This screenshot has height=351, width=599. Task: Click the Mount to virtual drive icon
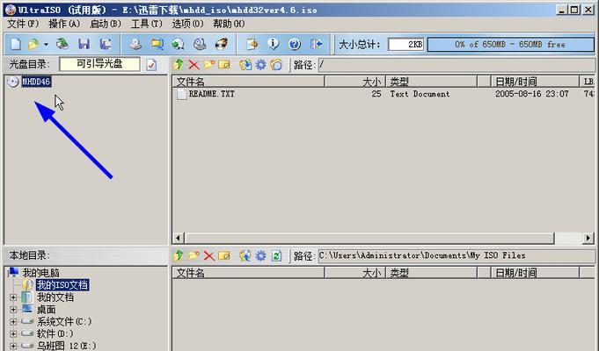pyautogui.click(x=200, y=44)
